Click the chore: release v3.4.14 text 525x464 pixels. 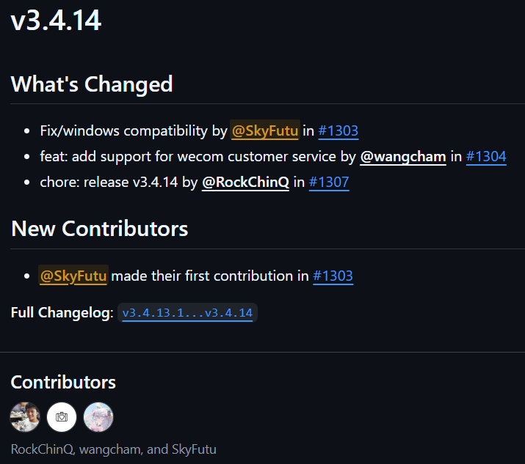tap(109, 183)
